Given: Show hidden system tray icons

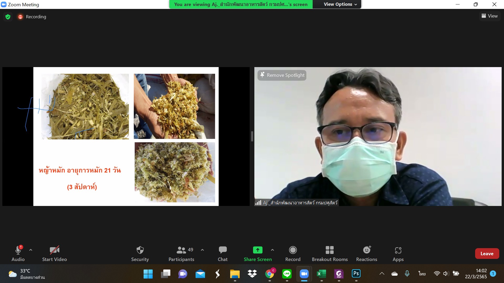Looking at the screenshot, I should tap(382, 274).
